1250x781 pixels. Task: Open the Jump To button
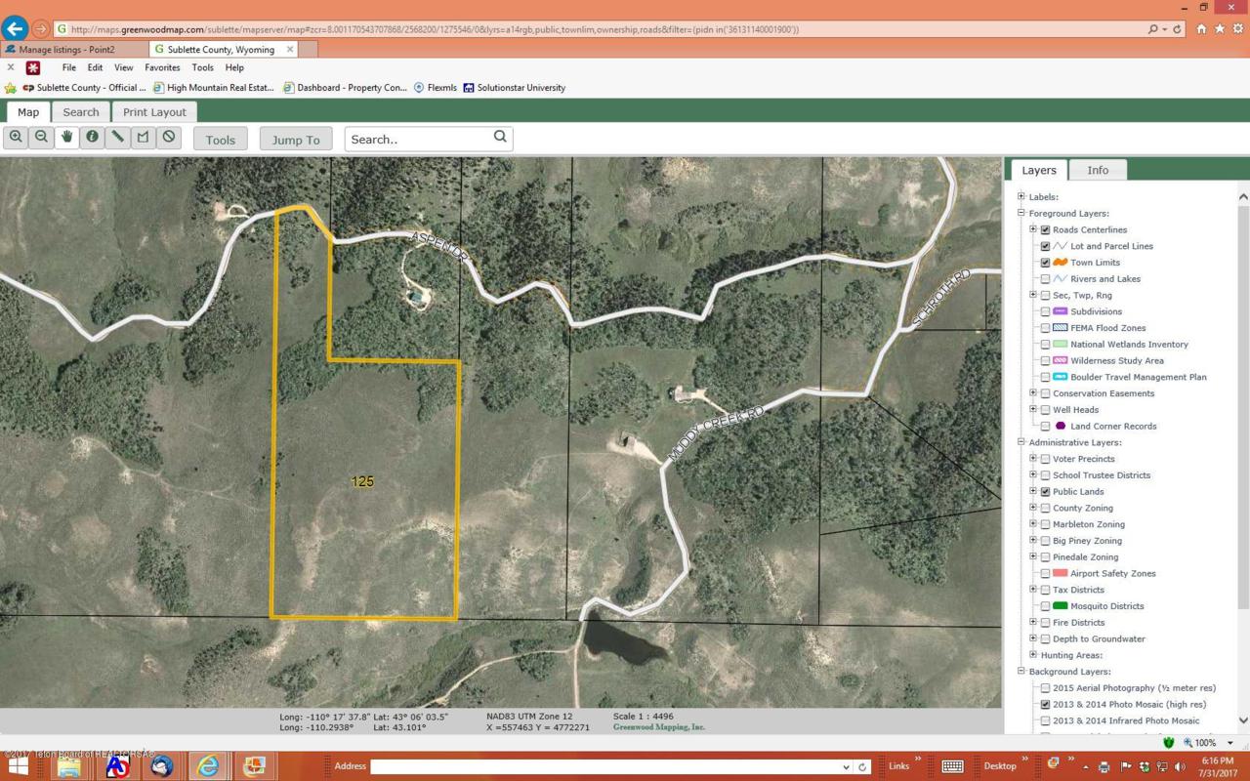click(296, 140)
